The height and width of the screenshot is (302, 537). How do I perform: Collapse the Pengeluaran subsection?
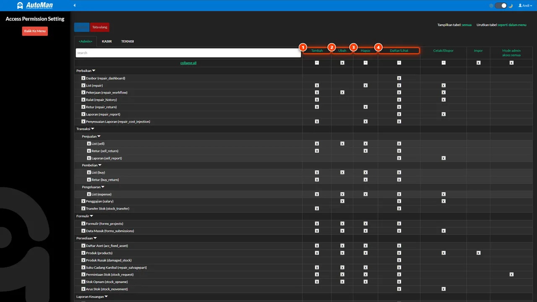(93, 187)
